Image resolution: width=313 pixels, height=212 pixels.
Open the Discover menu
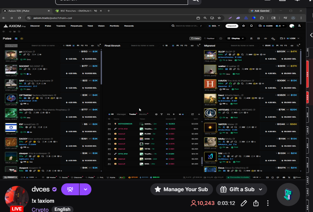35,26
